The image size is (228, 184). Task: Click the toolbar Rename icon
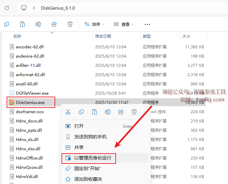[38, 24]
